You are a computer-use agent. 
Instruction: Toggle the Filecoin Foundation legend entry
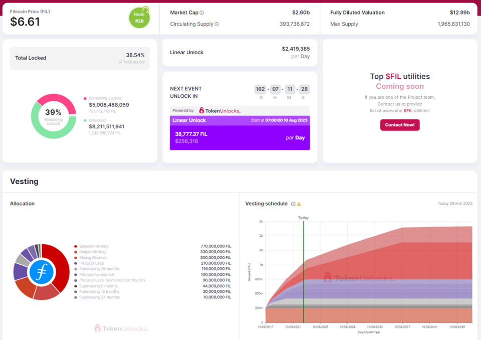(x=94, y=275)
